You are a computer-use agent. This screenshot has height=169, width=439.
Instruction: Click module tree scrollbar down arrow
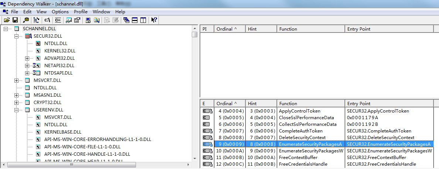(x=195, y=159)
